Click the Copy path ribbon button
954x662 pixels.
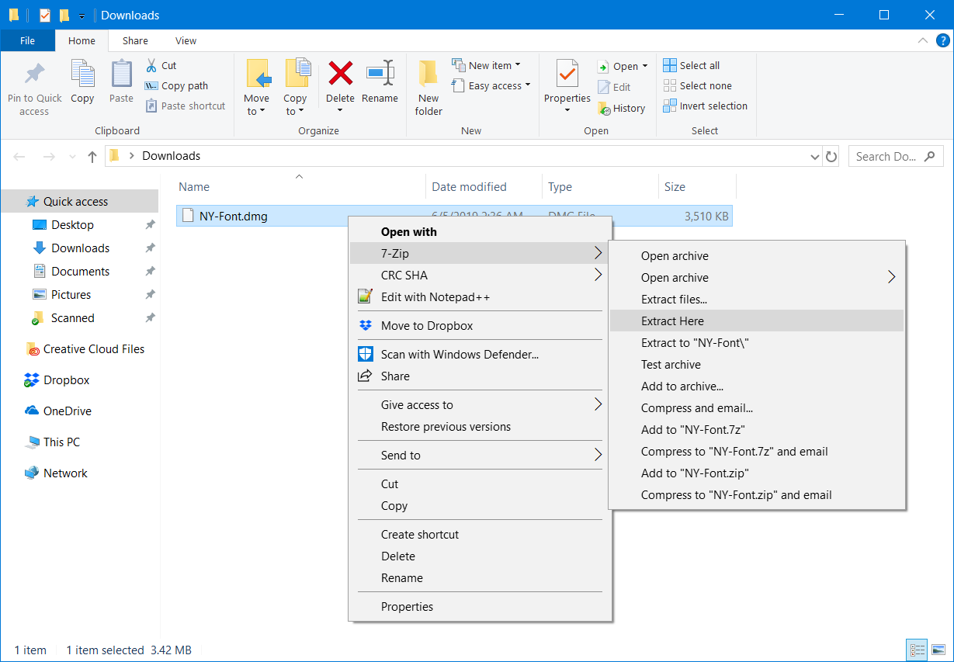[x=177, y=86]
